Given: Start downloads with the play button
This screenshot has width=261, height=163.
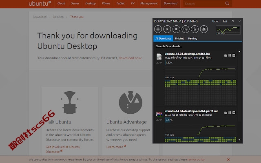Looking at the screenshot, I should pos(167,29).
